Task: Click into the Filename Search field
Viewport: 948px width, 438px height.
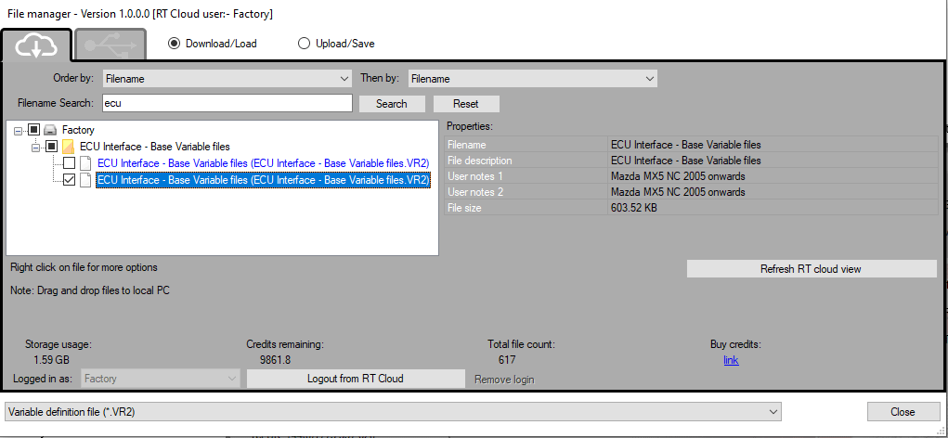Action: point(226,103)
